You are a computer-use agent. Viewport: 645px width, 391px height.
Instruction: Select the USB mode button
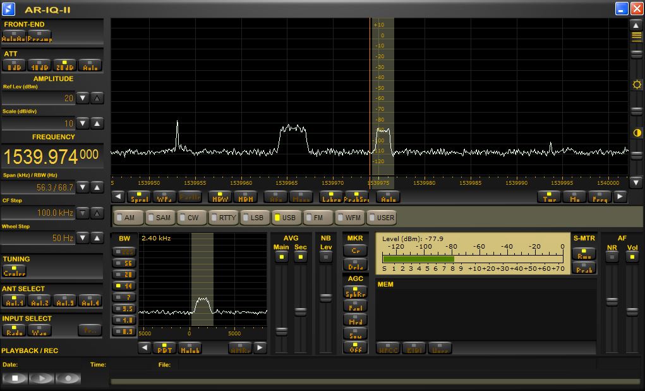click(x=286, y=218)
